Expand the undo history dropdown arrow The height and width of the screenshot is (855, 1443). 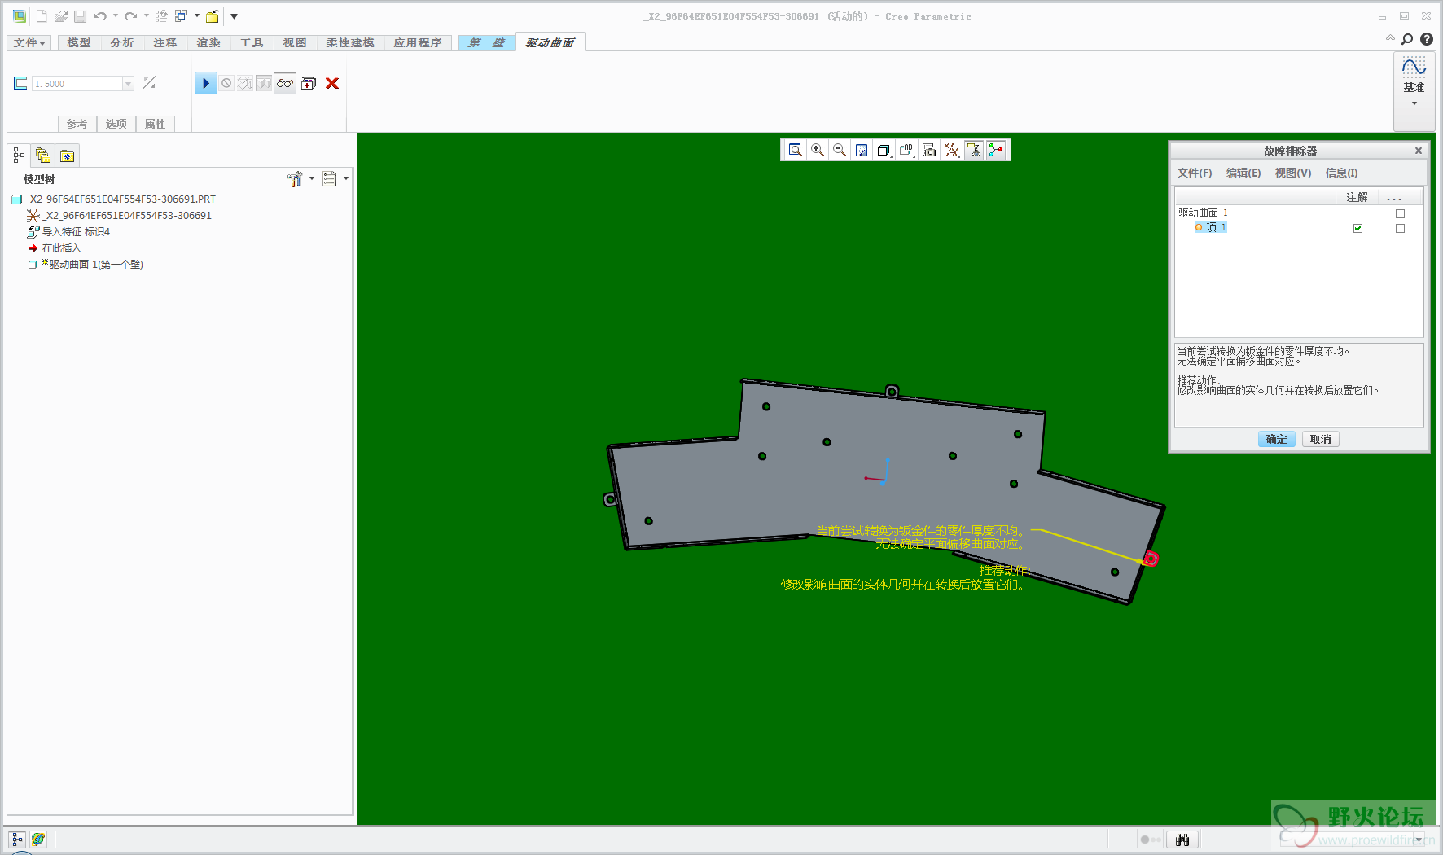tap(116, 16)
